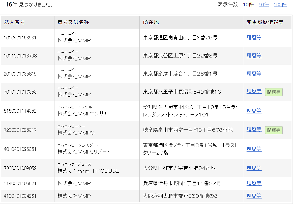Click address 東京都多摩市落合1丁目26番1号
Viewport: 295px width, 205px height.
pyautogui.click(x=180, y=74)
